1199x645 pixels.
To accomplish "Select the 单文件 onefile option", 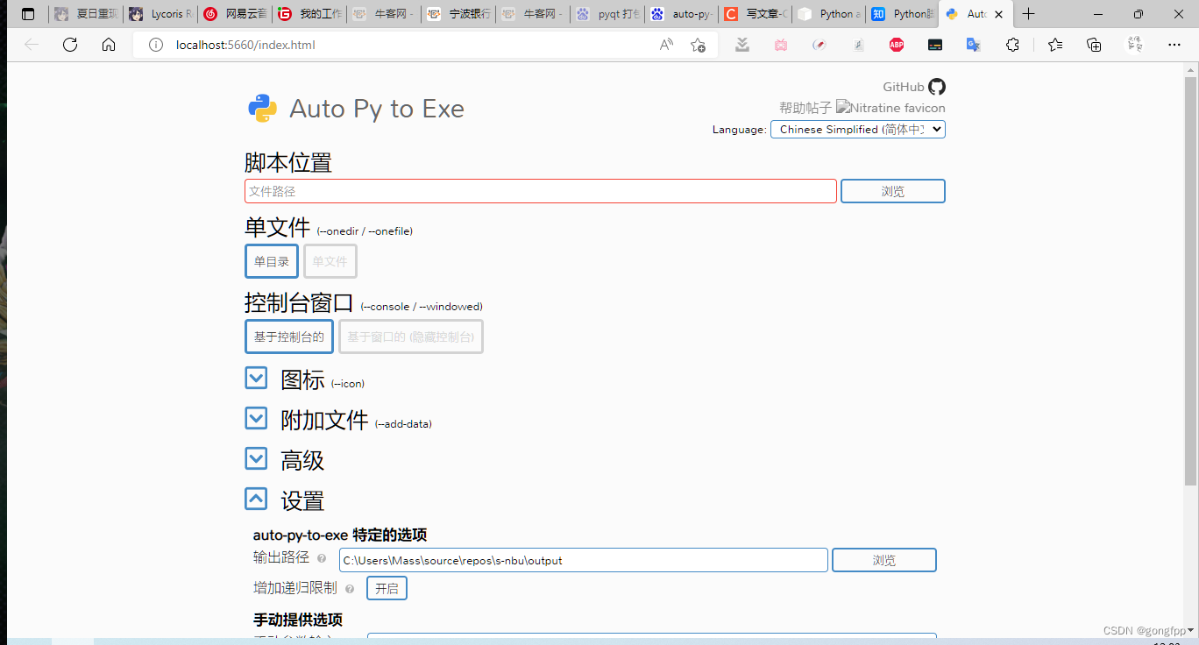I will tap(330, 261).
